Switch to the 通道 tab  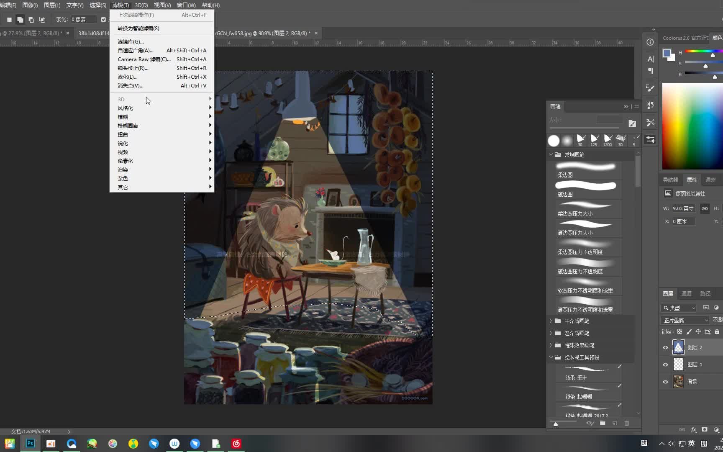(686, 293)
